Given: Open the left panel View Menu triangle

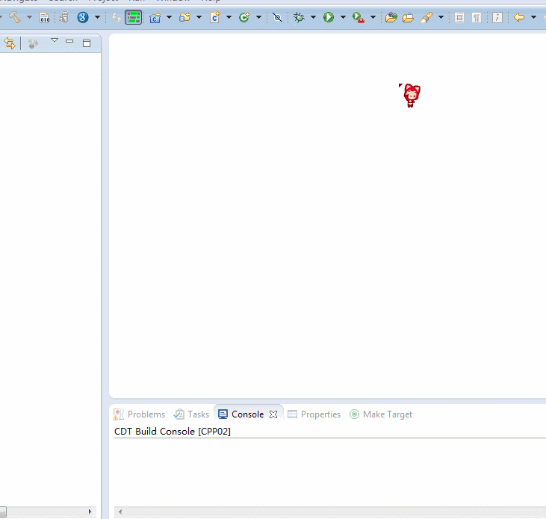Looking at the screenshot, I should coord(55,40).
